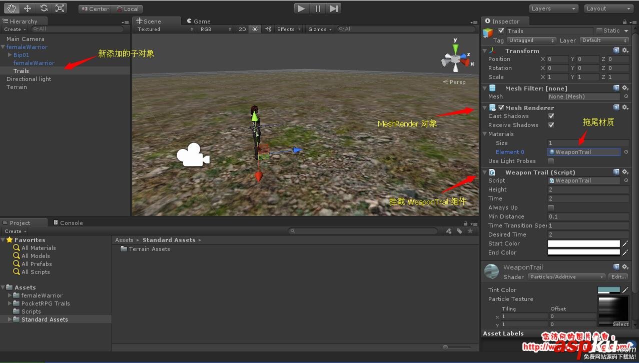Screen dimensions: 639x363
Task: Open Project Create dropdown
Action: click(x=15, y=231)
